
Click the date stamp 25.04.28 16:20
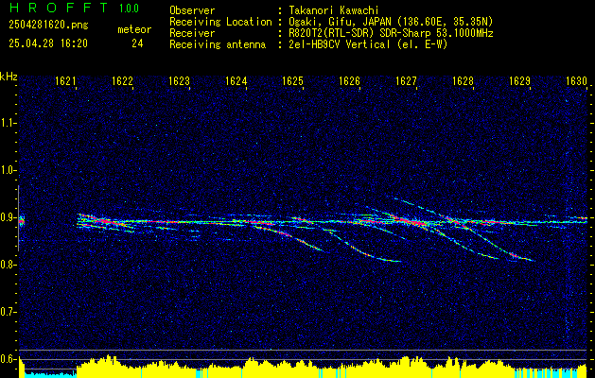[48, 43]
